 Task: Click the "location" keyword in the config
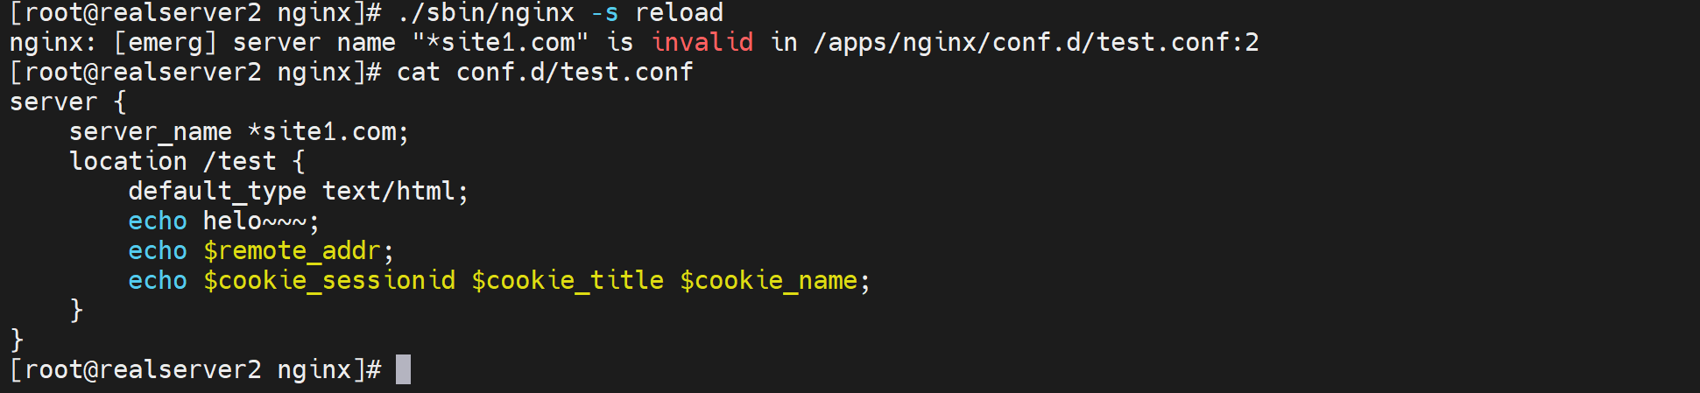click(x=128, y=161)
